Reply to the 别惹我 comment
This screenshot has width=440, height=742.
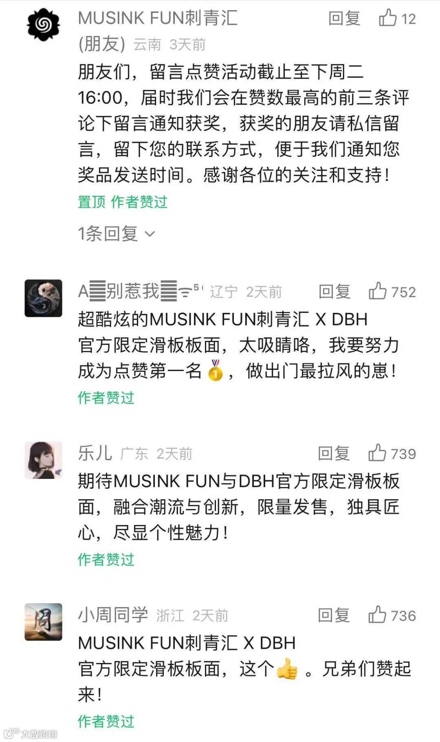pos(334,292)
